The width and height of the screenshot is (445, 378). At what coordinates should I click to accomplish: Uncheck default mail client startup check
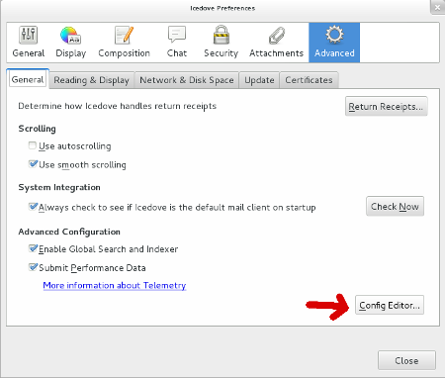33,207
